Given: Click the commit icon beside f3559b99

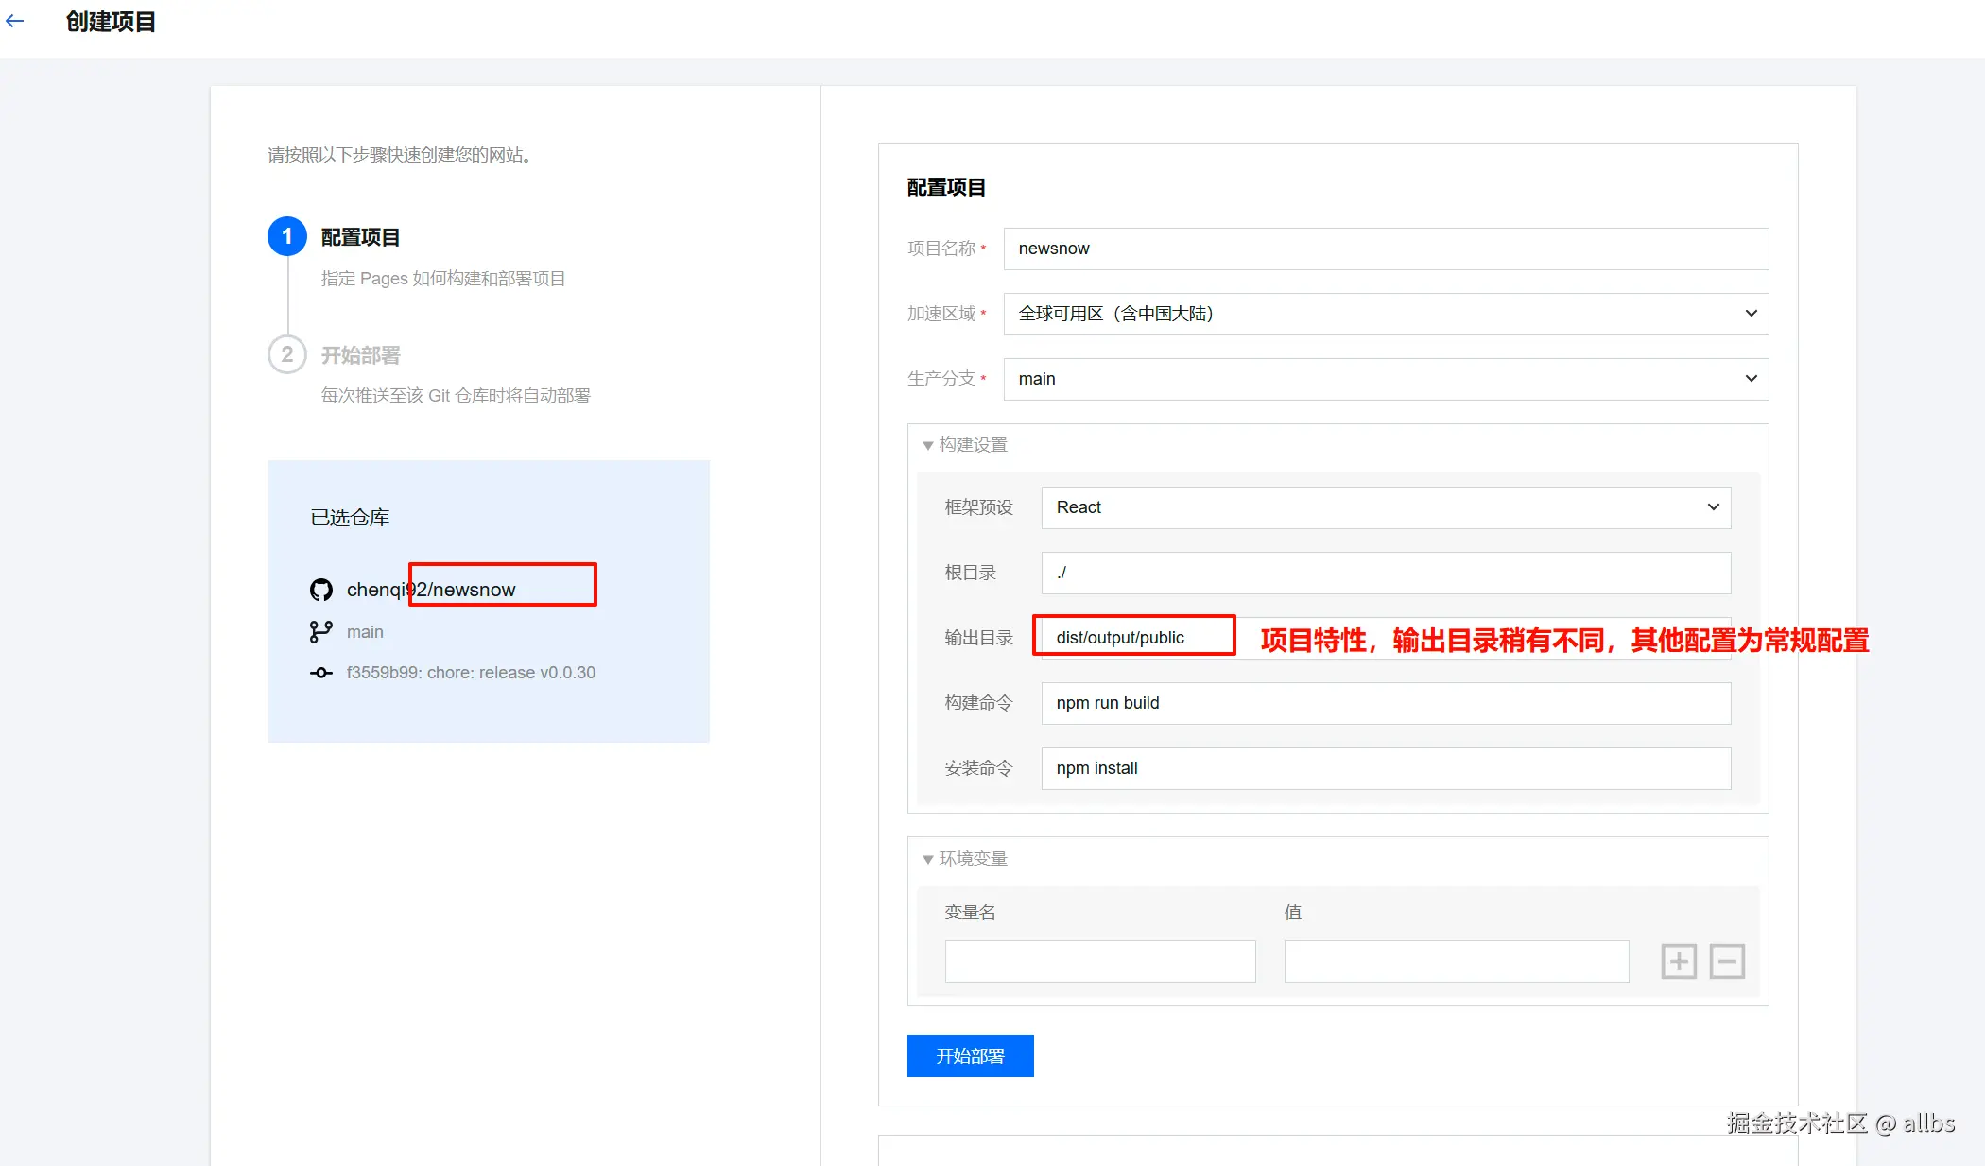Looking at the screenshot, I should click(x=321, y=673).
